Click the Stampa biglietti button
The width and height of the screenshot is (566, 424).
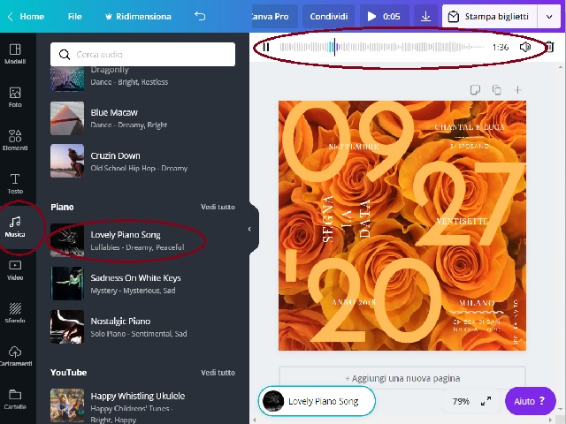(490, 17)
